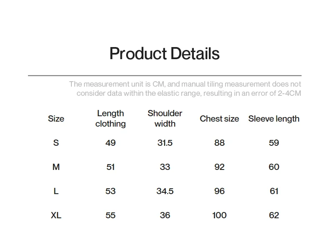Screen dimensions: 330x227
Task: Click the Shoulder width column header
Action: click(x=165, y=119)
